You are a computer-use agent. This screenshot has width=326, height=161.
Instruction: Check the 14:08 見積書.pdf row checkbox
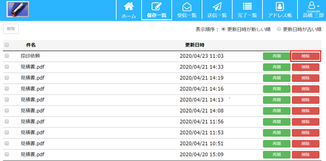pyautogui.click(x=7, y=111)
